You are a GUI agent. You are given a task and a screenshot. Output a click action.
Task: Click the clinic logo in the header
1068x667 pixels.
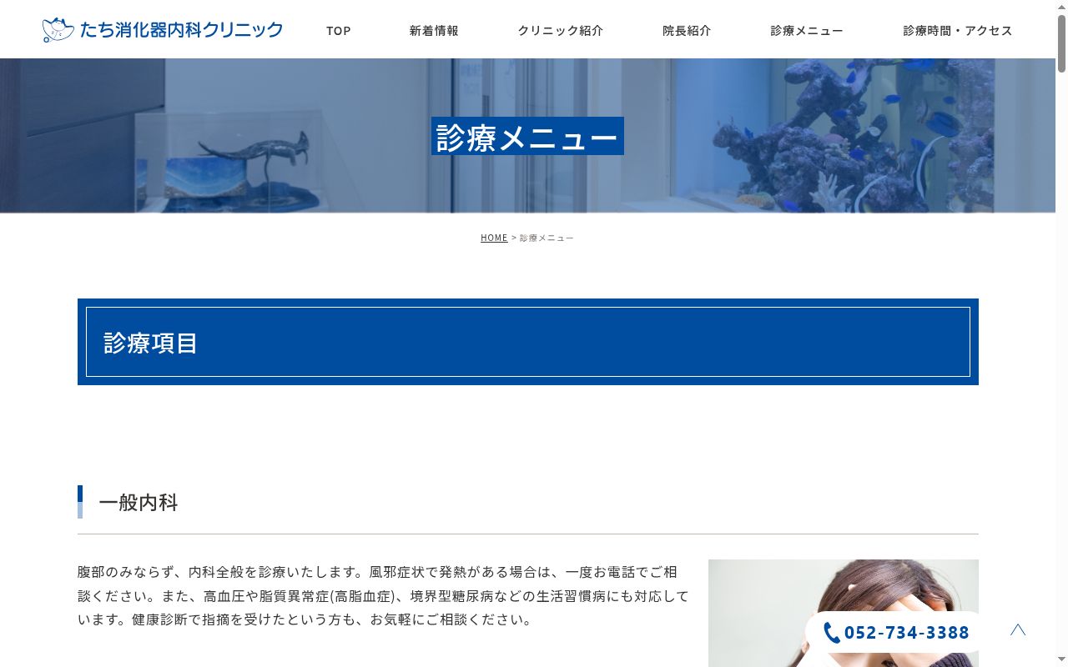pyautogui.click(x=163, y=30)
